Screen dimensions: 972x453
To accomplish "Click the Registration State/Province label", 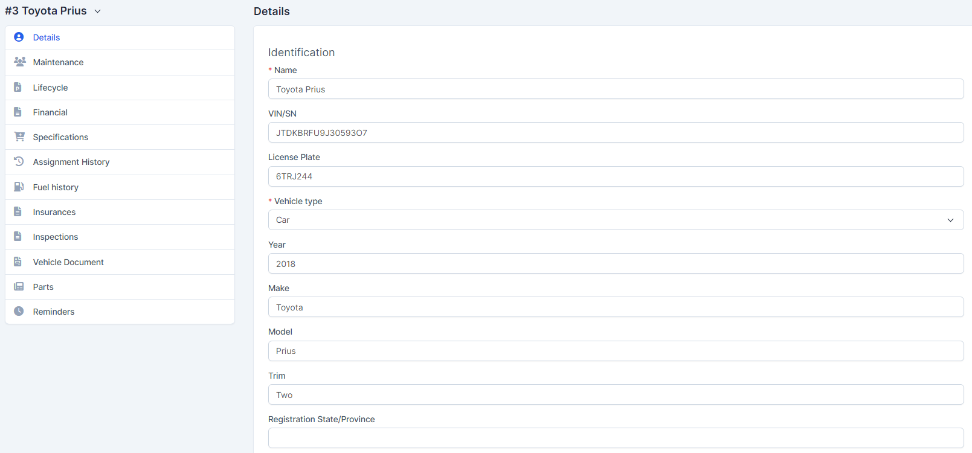I will (x=321, y=419).
